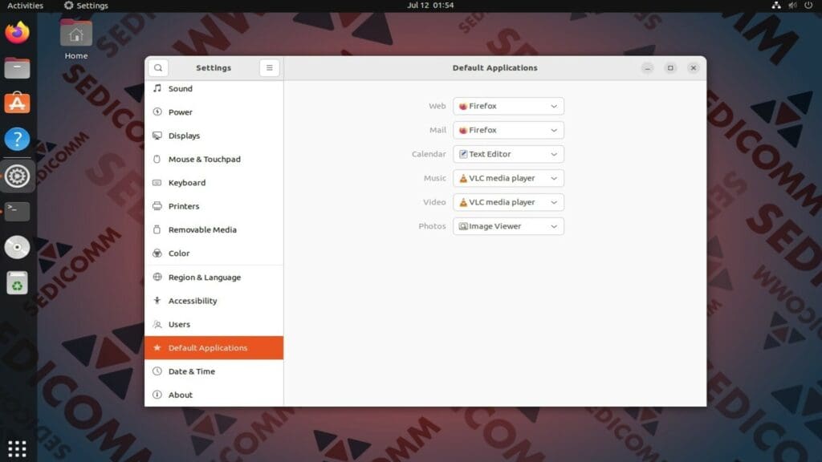Open Trash from the dock
The height and width of the screenshot is (462, 822).
(x=18, y=283)
